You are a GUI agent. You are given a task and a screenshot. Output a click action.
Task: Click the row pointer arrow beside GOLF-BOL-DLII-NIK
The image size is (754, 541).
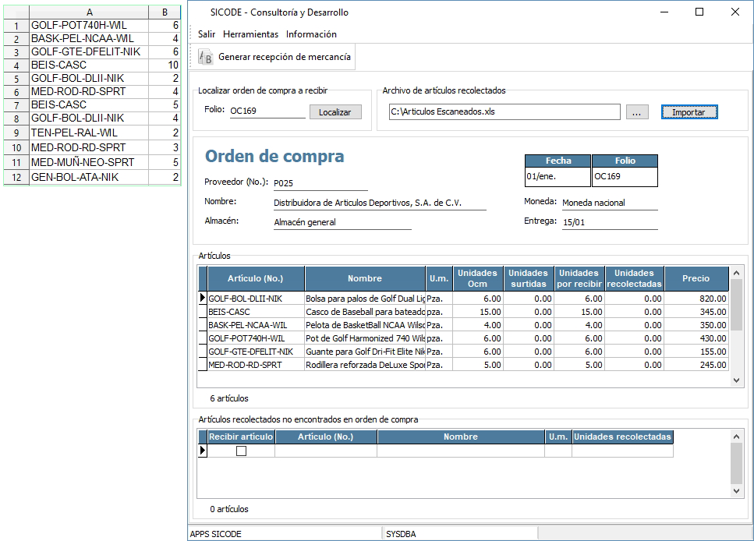(x=203, y=298)
